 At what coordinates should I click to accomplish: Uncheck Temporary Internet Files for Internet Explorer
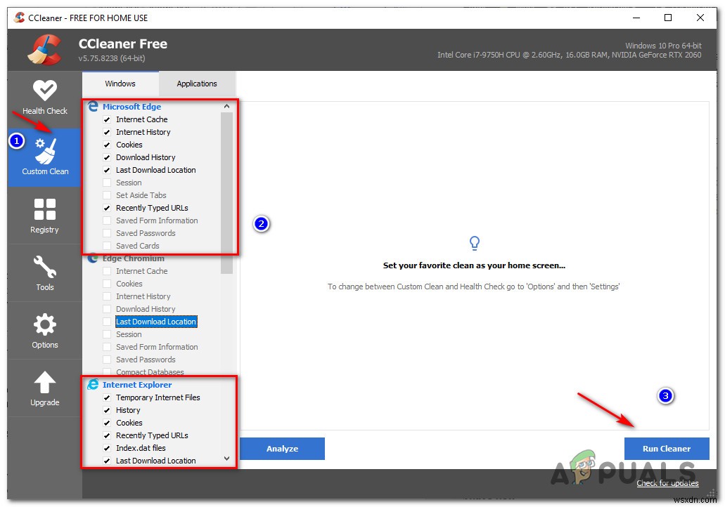point(106,397)
